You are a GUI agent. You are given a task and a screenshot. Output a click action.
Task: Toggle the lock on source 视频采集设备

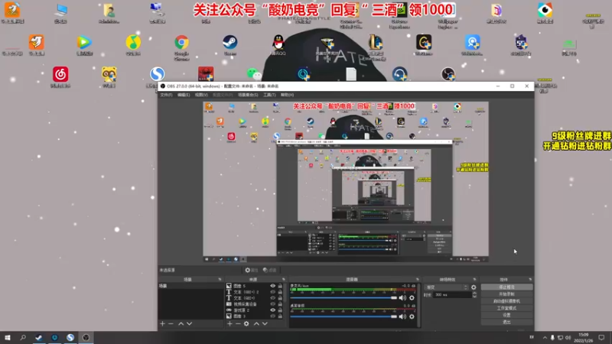point(280,303)
